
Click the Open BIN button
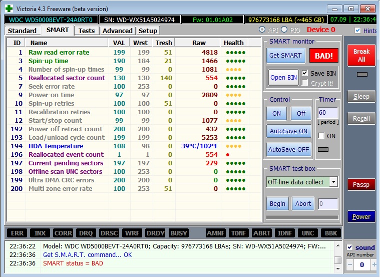(x=284, y=78)
